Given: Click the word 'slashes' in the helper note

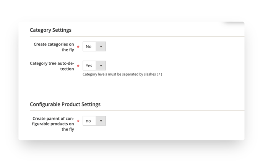Looking at the screenshot, I should click(x=150, y=74).
